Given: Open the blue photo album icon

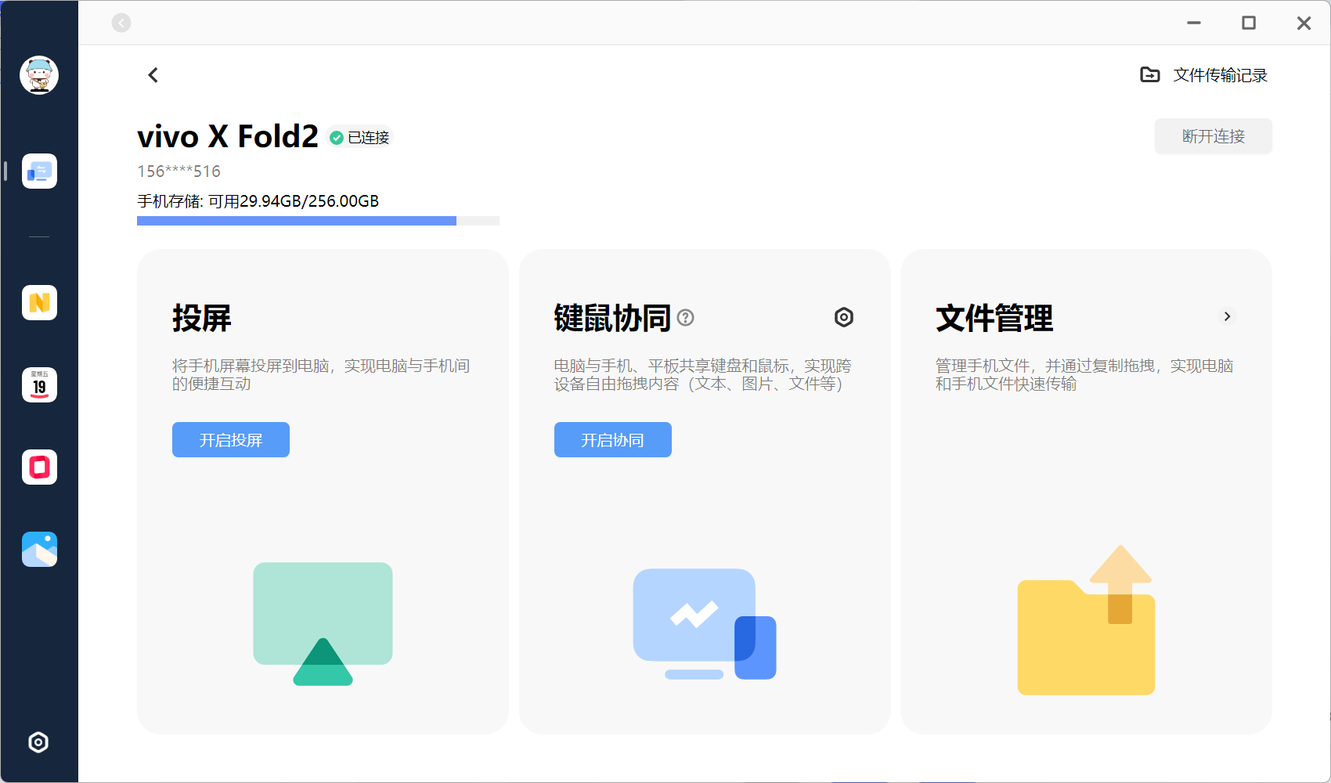Looking at the screenshot, I should tap(39, 549).
